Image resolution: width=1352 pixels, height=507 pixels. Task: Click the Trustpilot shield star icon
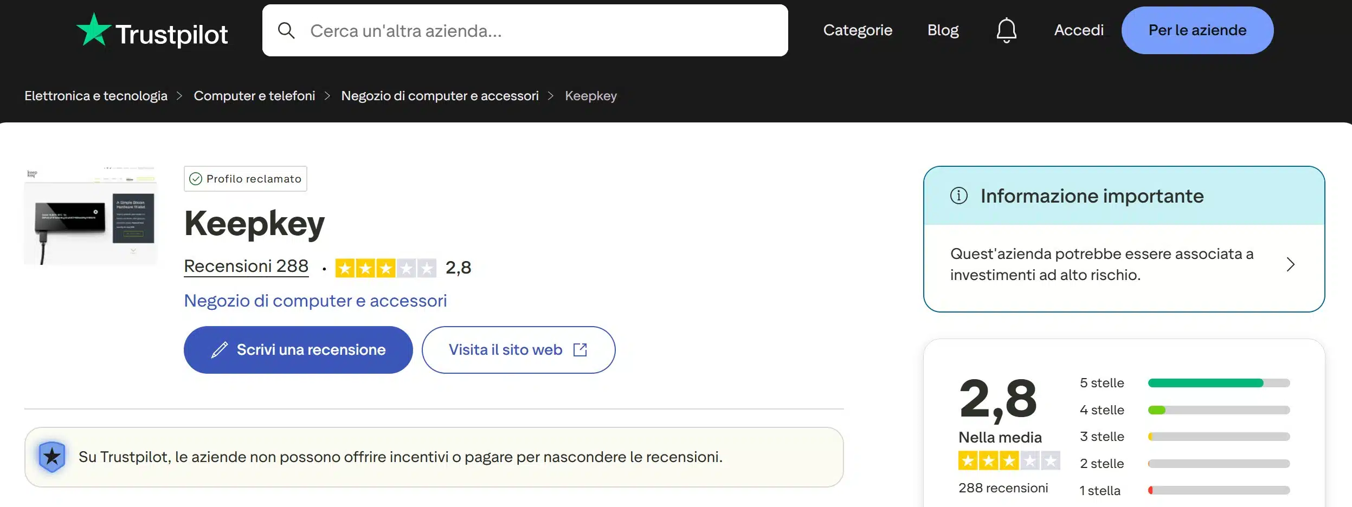[52, 457]
